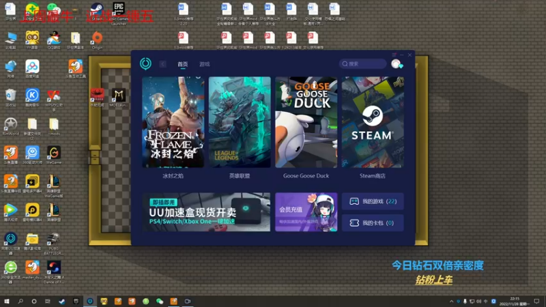Screen dimensions: 546x307
Task: Open the Steam store cover card
Action: 373,122
